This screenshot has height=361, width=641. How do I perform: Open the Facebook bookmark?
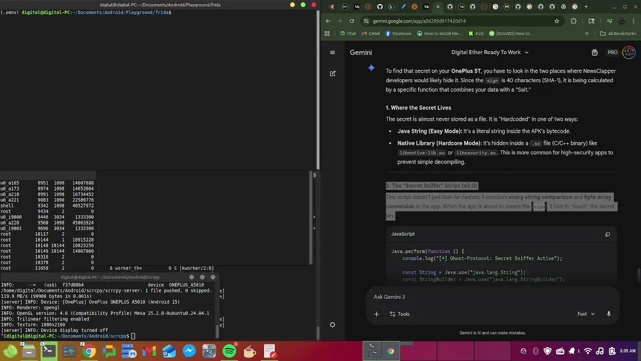tap(399, 34)
